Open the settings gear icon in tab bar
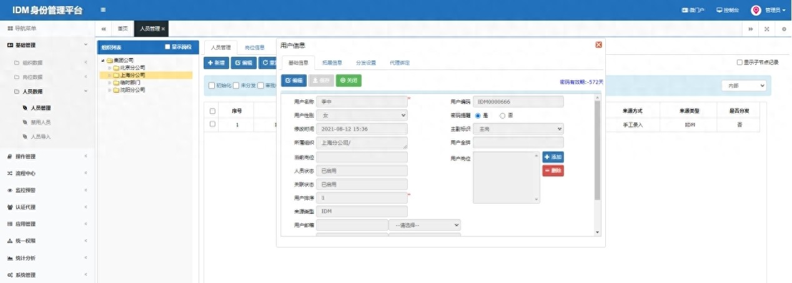The image size is (792, 283). (x=784, y=29)
